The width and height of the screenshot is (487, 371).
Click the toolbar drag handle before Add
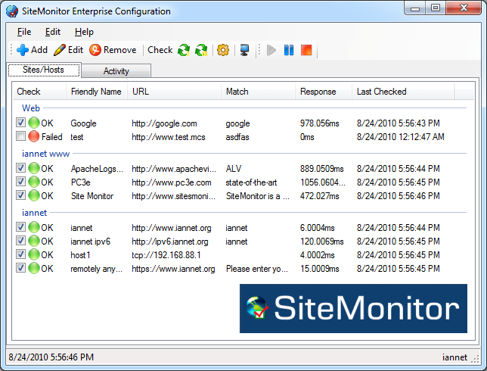click(11, 50)
